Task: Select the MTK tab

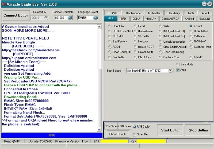Action: click(x=110, y=18)
